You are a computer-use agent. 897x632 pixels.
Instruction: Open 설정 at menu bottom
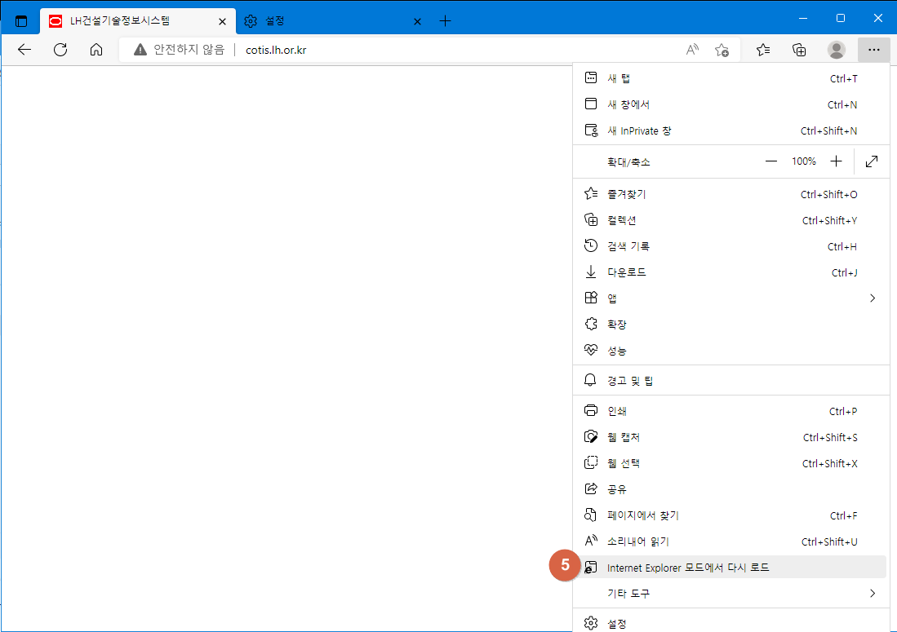click(x=731, y=623)
